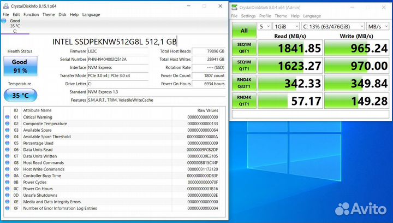Screen dimensions: 393x223
Task: Click the status dot for Percentage Used
Action: (7, 143)
